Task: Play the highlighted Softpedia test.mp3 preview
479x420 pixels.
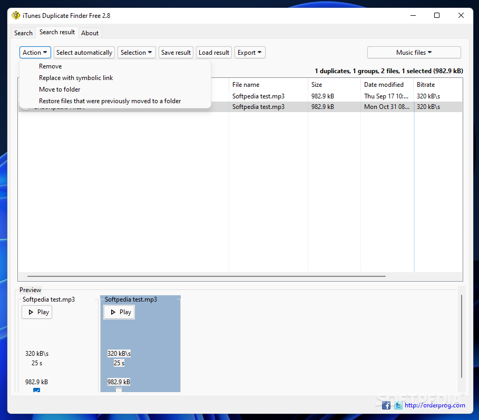Action: 119,312
